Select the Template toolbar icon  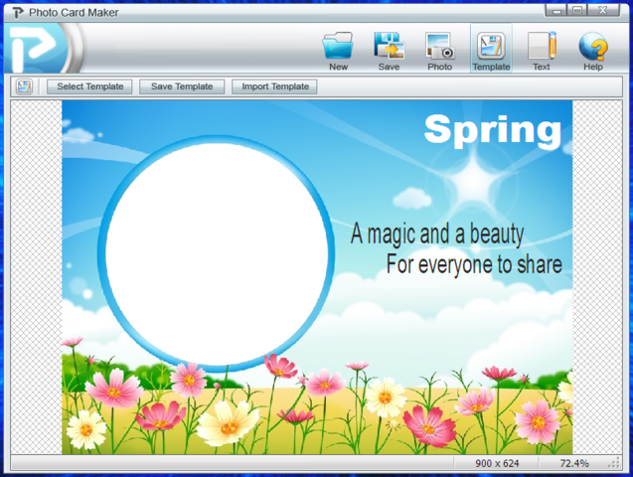click(491, 50)
